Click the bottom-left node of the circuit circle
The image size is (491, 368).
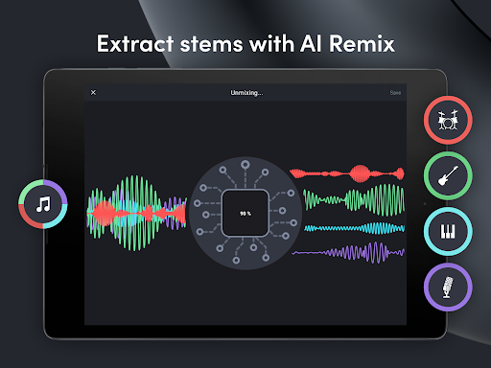pos(220,248)
